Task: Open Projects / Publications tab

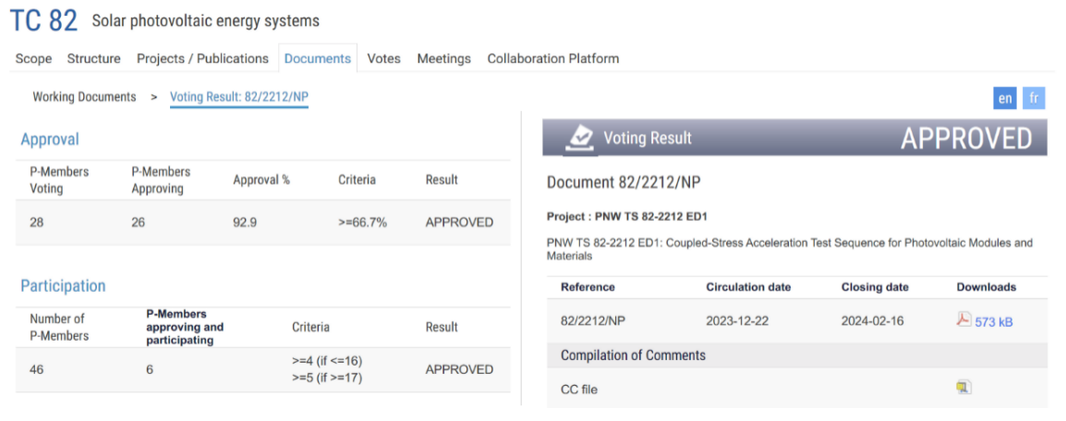Action: pyautogui.click(x=202, y=58)
